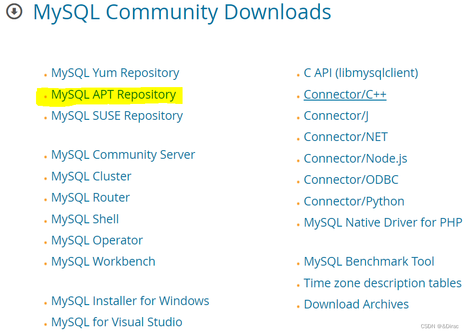Open Time zone description tables link

pyautogui.click(x=382, y=283)
